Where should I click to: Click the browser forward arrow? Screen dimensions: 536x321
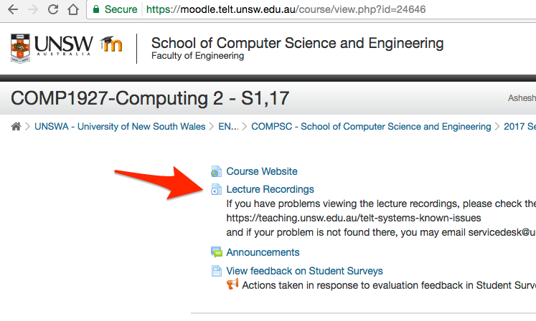33,9
